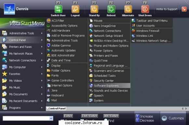Expand Printers and Faxes submenu arrow

click(x=42, y=47)
